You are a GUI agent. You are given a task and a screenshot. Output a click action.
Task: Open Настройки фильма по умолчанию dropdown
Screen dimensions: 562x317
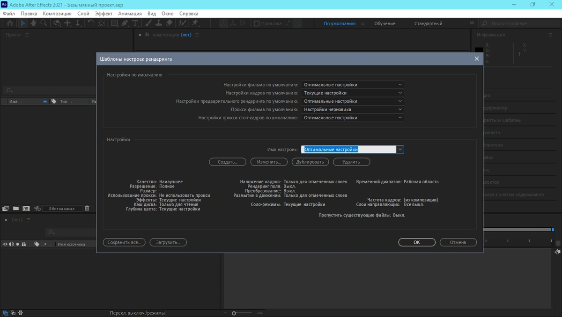352,85
